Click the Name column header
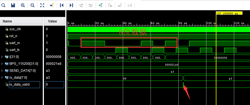 point(21,21)
